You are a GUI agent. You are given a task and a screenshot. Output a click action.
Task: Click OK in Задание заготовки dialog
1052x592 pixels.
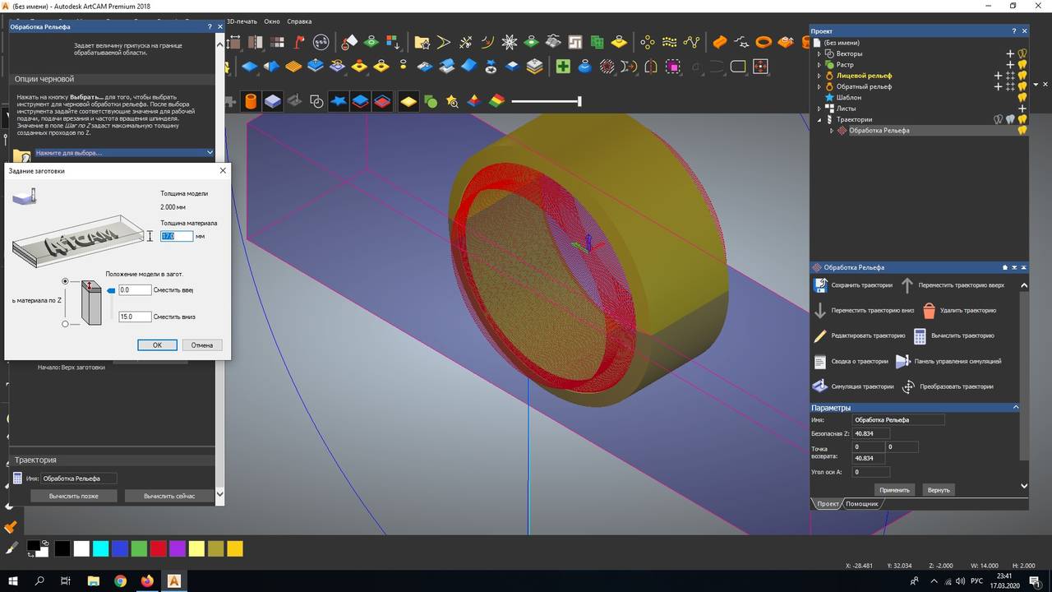(157, 345)
